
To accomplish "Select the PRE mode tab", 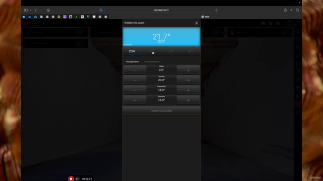I will tap(151, 51).
